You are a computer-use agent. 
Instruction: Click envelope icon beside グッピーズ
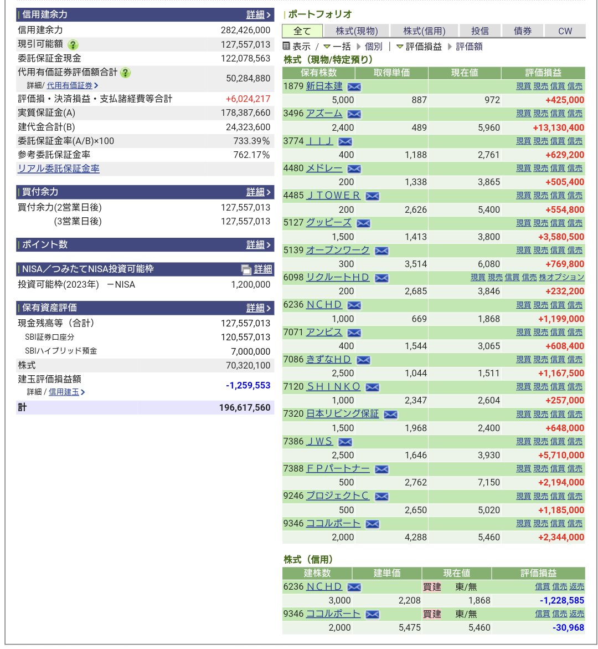coord(363,223)
